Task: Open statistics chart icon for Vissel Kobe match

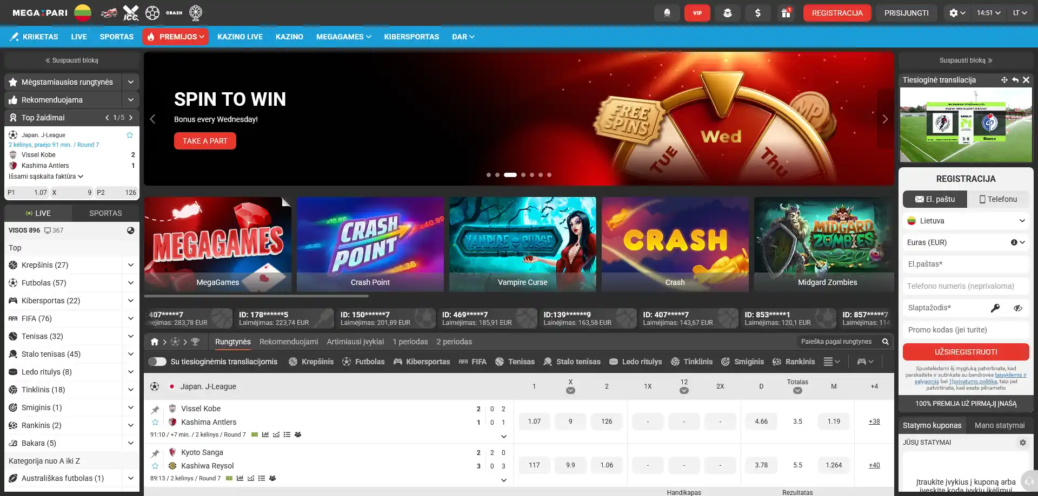Action: pyautogui.click(x=265, y=434)
